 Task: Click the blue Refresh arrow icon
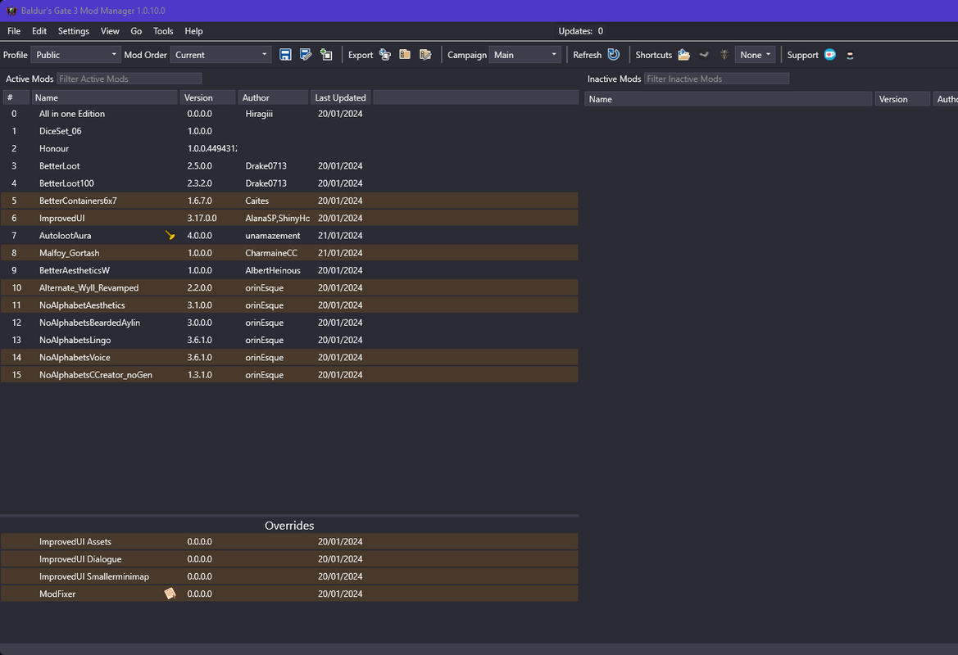point(614,54)
